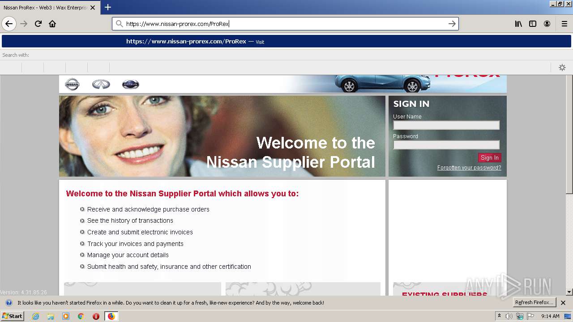Click the clock showing 9:14 AM
573x322 pixels.
550,316
